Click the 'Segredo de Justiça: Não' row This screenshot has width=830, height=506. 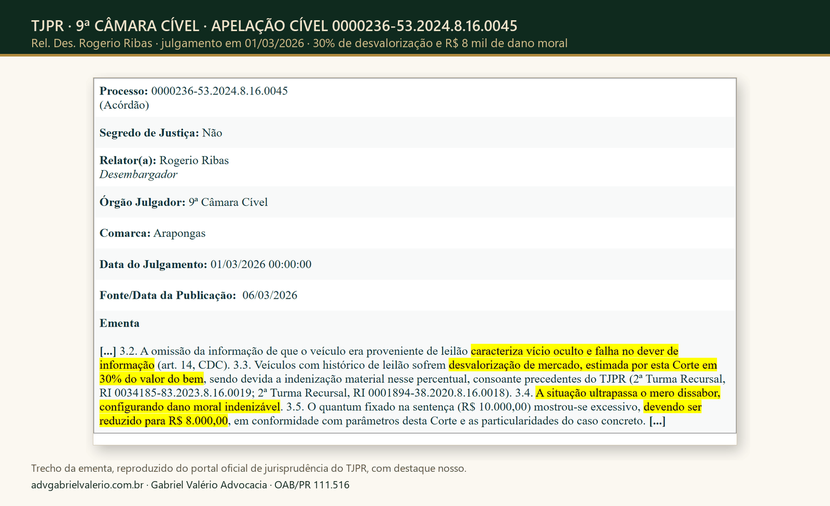pyautogui.click(x=414, y=133)
